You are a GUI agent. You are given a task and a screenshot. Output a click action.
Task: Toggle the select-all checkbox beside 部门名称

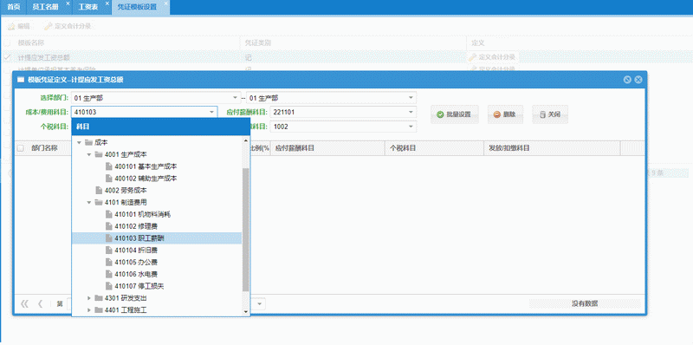[20, 148]
